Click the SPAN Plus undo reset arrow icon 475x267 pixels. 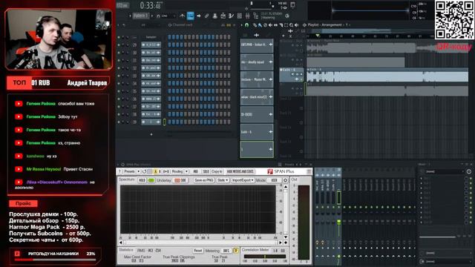click(x=145, y=171)
